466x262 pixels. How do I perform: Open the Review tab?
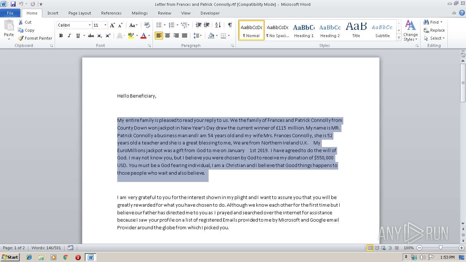click(165, 13)
